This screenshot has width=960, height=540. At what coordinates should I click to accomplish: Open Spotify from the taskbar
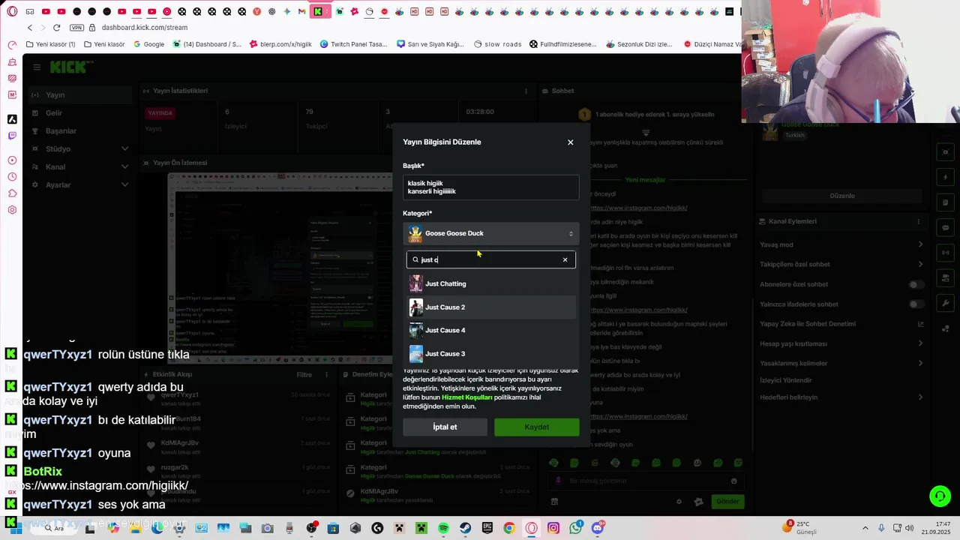click(x=443, y=528)
